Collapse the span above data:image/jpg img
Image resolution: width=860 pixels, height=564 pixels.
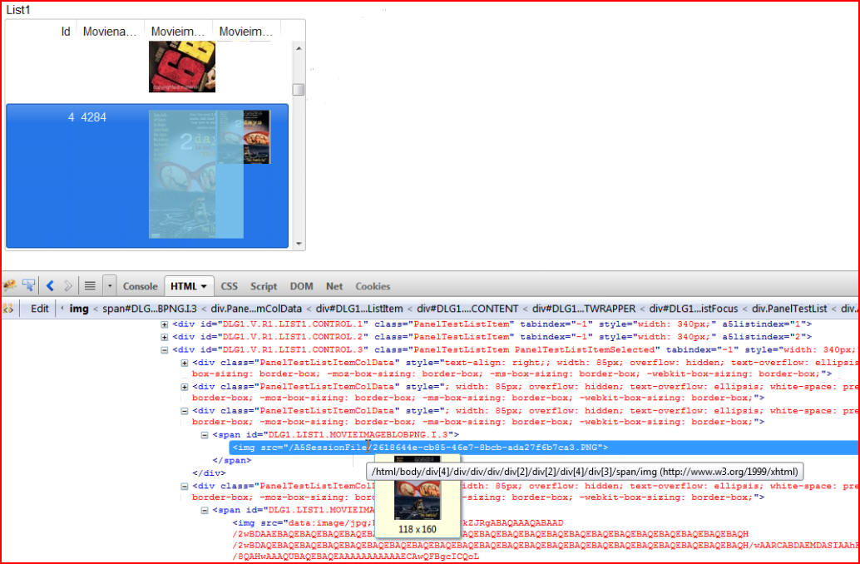pos(205,510)
